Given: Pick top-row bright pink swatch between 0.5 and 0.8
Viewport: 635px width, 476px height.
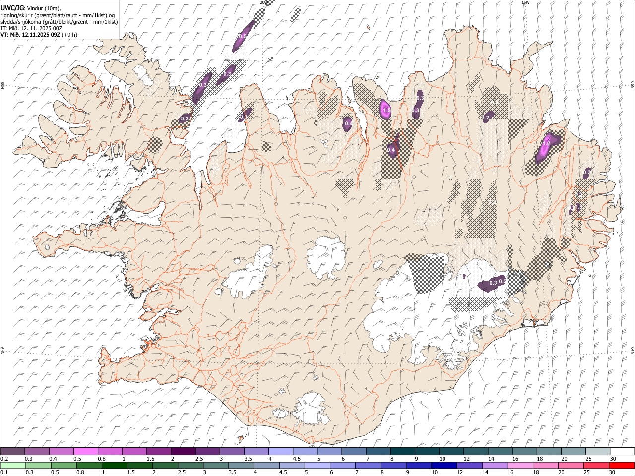Looking at the screenshot, I should (86, 452).
